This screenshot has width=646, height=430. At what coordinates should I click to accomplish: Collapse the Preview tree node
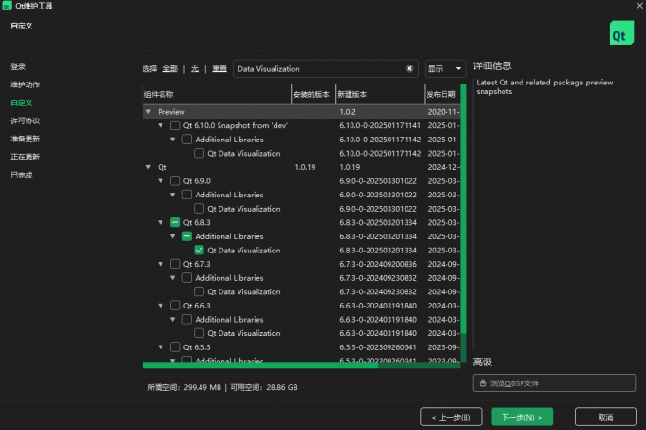(148, 111)
